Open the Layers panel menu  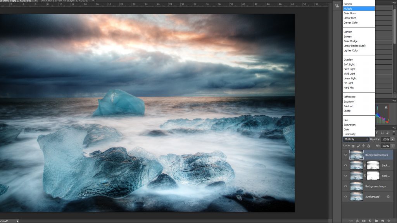tap(394, 128)
